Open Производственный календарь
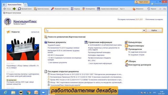168x95 pixels. (99, 53)
